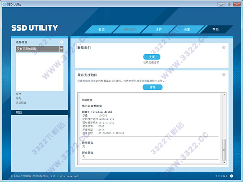Click the help icon beside 选择磁盘
The height and width of the screenshot is (182, 243).
tap(62, 42)
